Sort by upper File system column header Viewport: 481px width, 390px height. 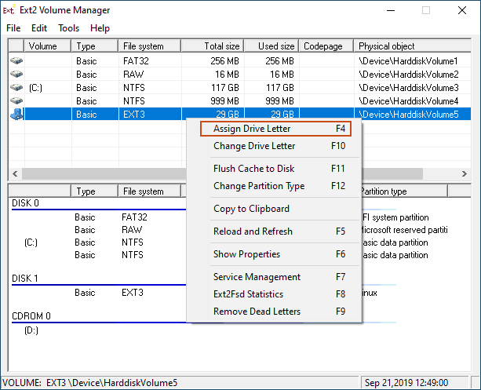click(x=150, y=46)
